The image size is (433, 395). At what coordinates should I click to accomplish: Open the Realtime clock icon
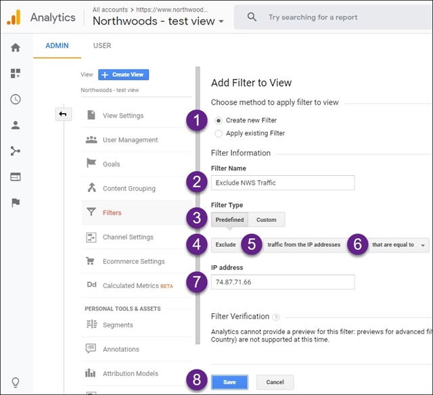(16, 99)
